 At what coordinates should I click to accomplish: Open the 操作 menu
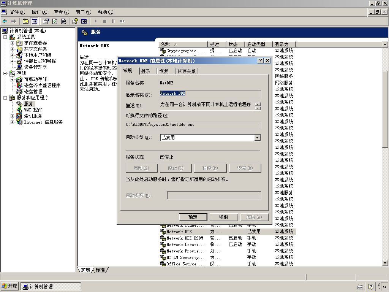point(40,12)
